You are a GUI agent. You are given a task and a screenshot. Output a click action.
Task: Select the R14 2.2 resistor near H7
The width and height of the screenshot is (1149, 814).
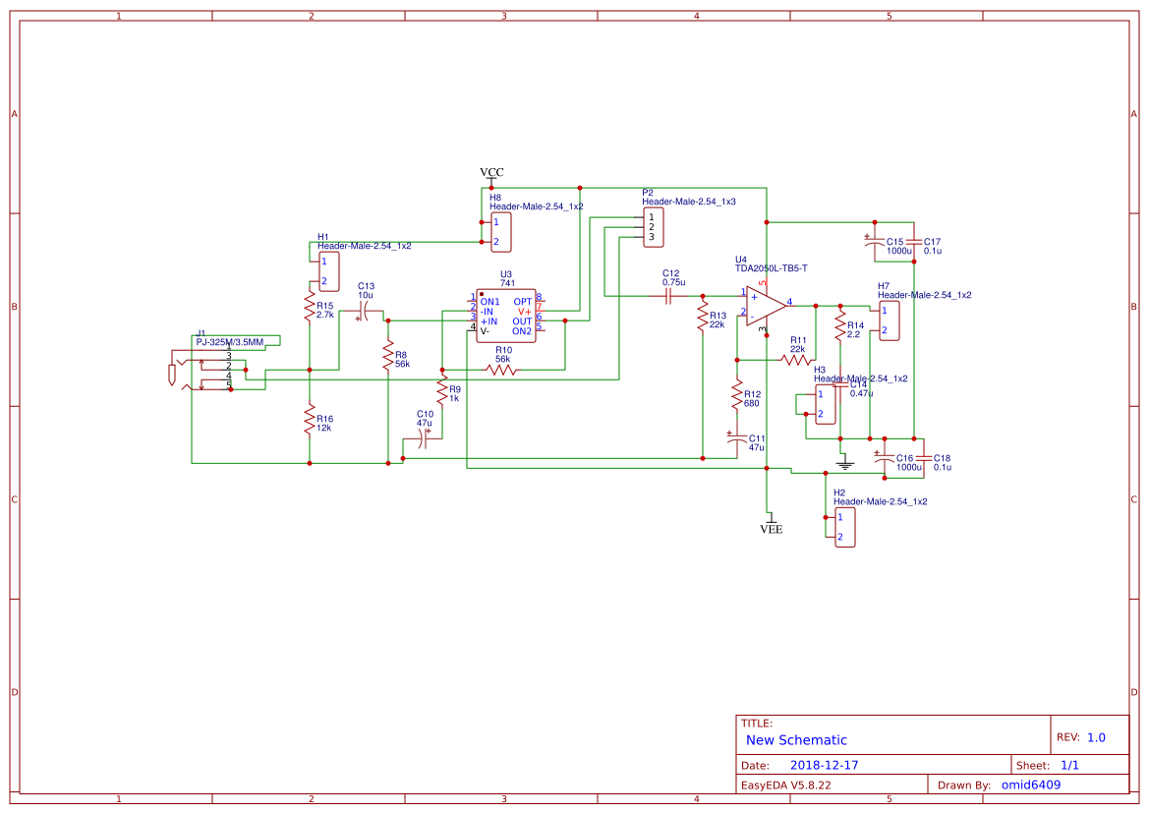pyautogui.click(x=839, y=324)
